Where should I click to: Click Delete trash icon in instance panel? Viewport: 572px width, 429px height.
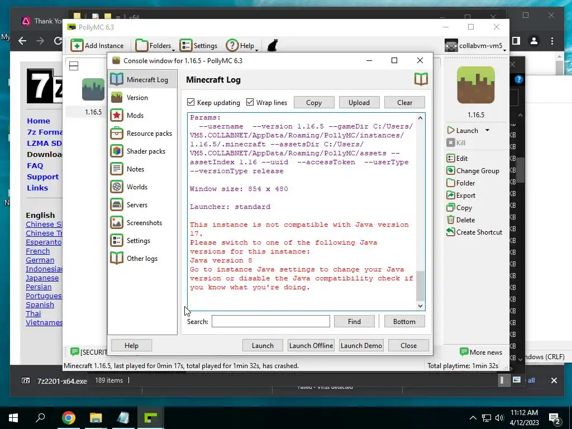click(x=451, y=220)
